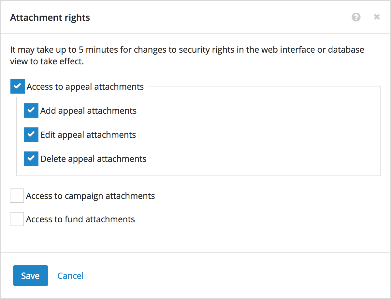Tick the Access to fund attachments checkbox

17,219
